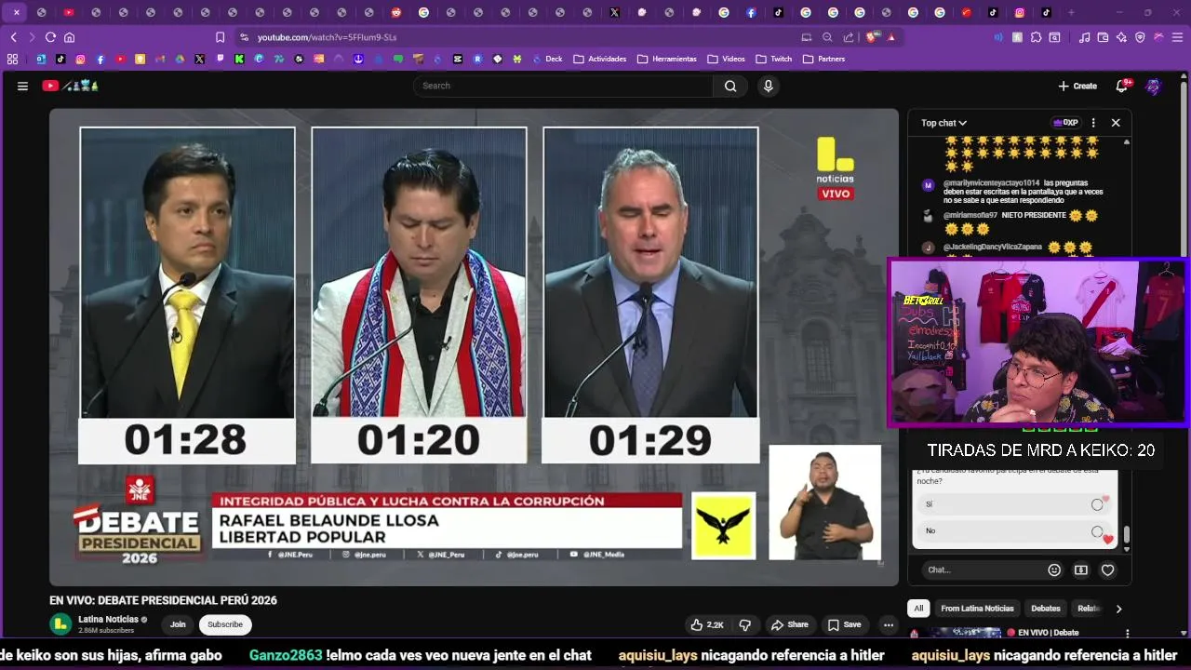
Task: Open the Videos bookmarks folder
Action: pos(726,59)
